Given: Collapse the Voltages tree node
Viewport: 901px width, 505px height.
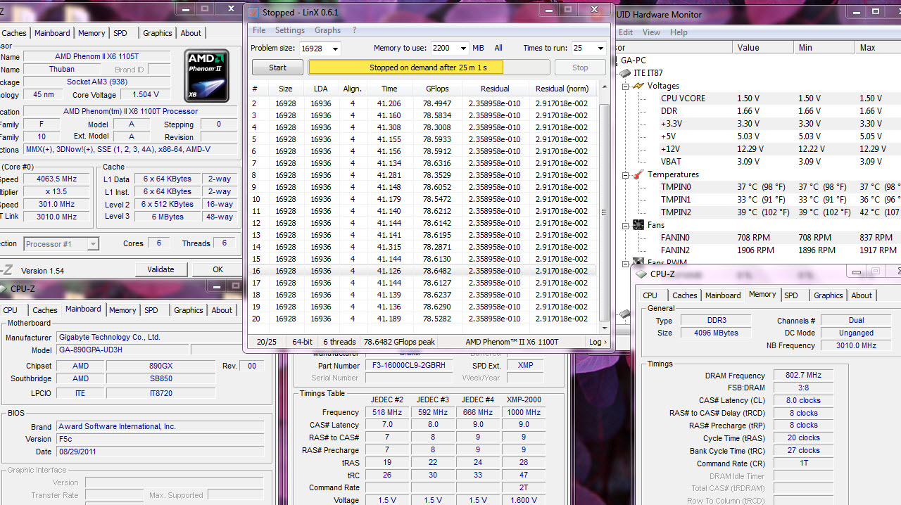Looking at the screenshot, I should pyautogui.click(x=626, y=86).
